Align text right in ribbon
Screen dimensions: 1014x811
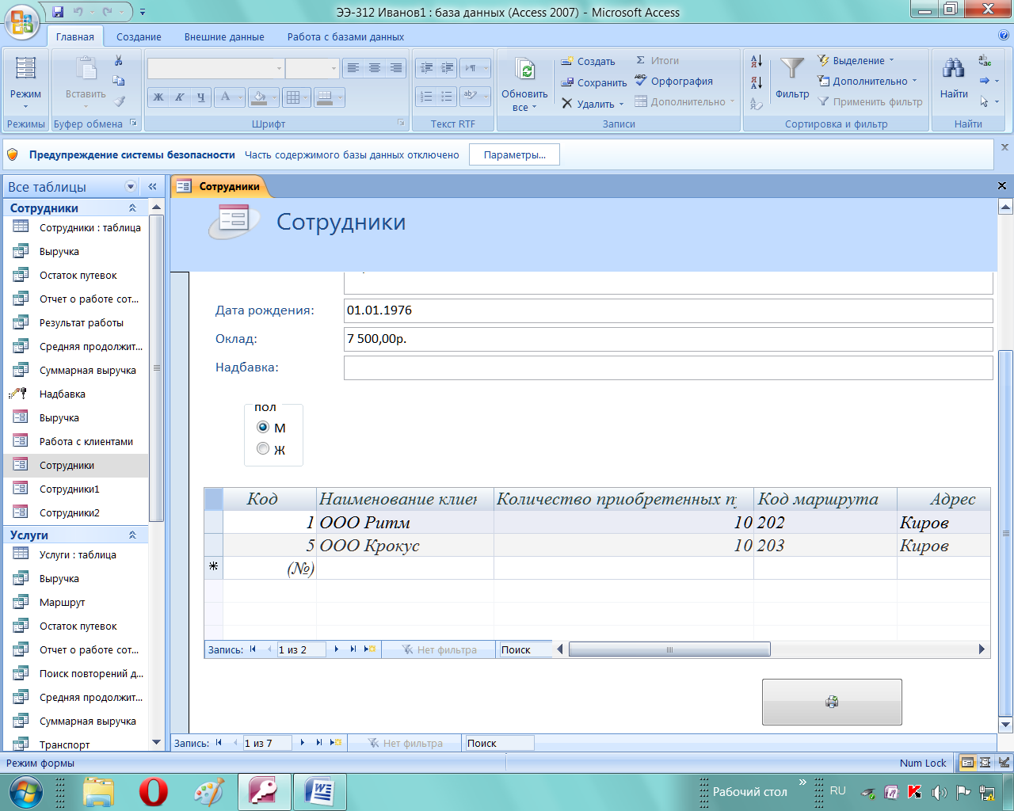[x=396, y=68]
